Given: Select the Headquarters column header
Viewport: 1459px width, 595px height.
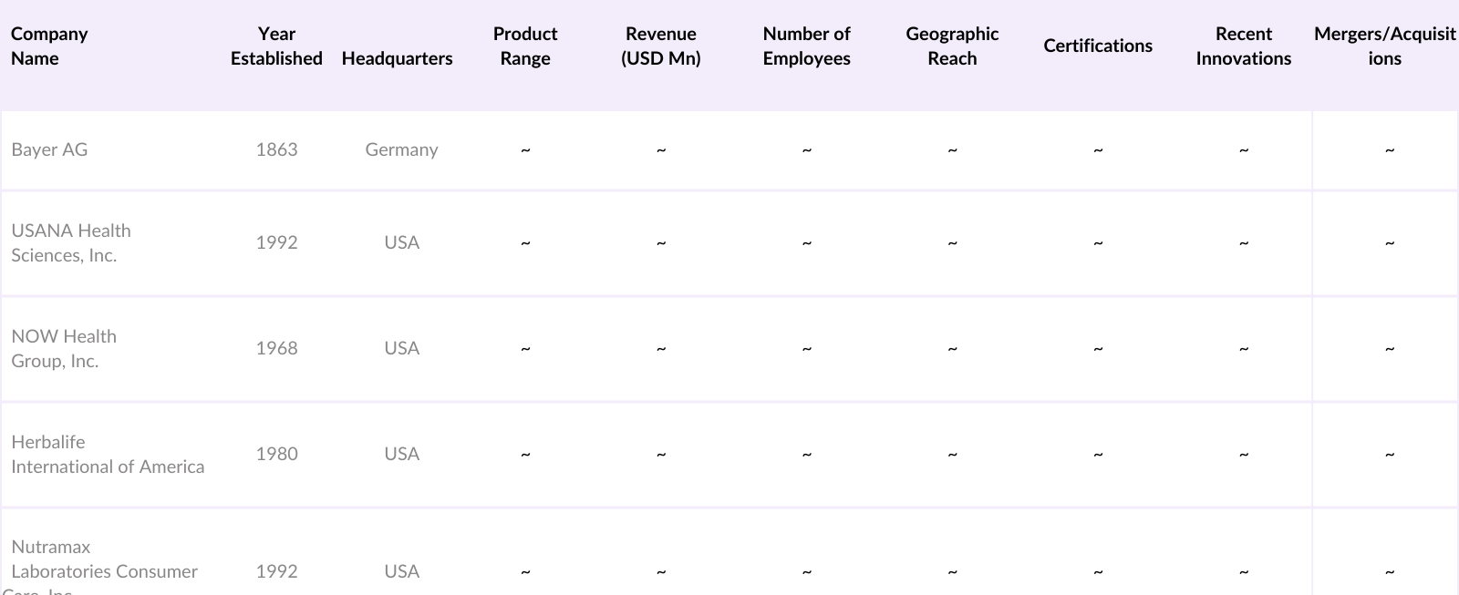Looking at the screenshot, I should click(x=397, y=58).
